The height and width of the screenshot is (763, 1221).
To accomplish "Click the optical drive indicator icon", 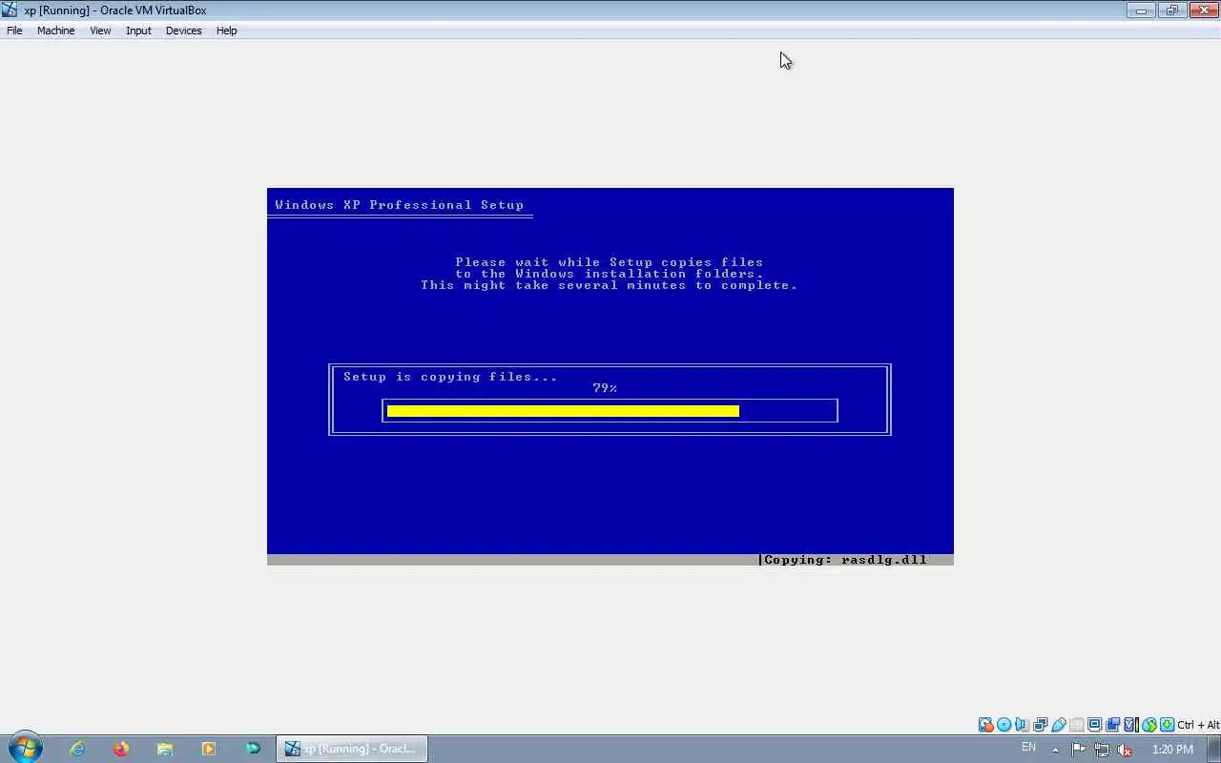I will (1004, 725).
